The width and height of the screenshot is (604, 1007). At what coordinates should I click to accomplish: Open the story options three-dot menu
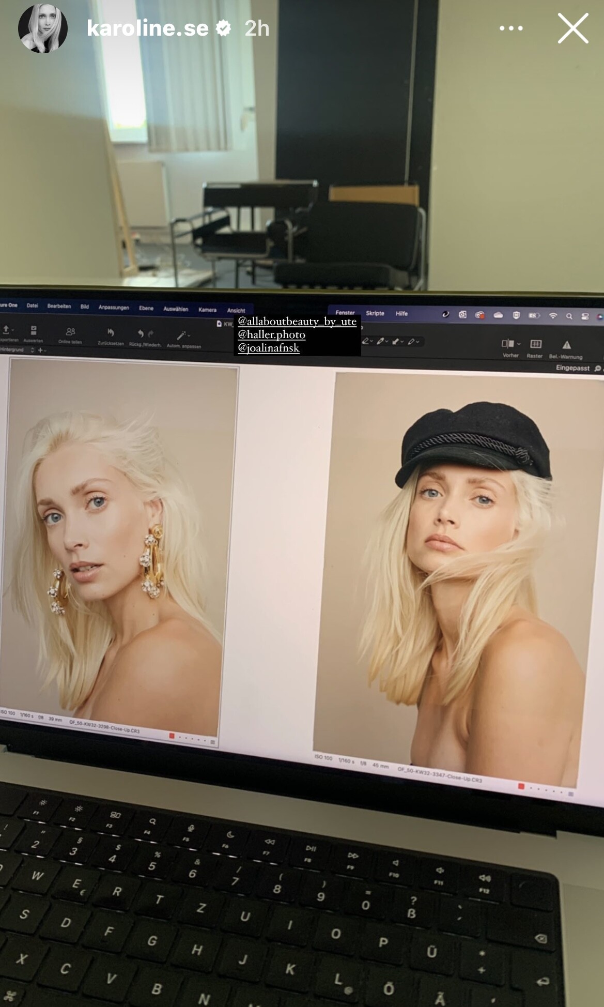click(x=510, y=28)
